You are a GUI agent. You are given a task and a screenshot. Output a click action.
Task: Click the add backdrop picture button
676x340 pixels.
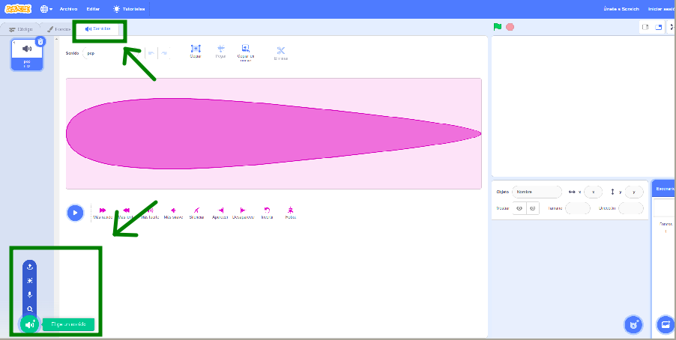pos(666,324)
